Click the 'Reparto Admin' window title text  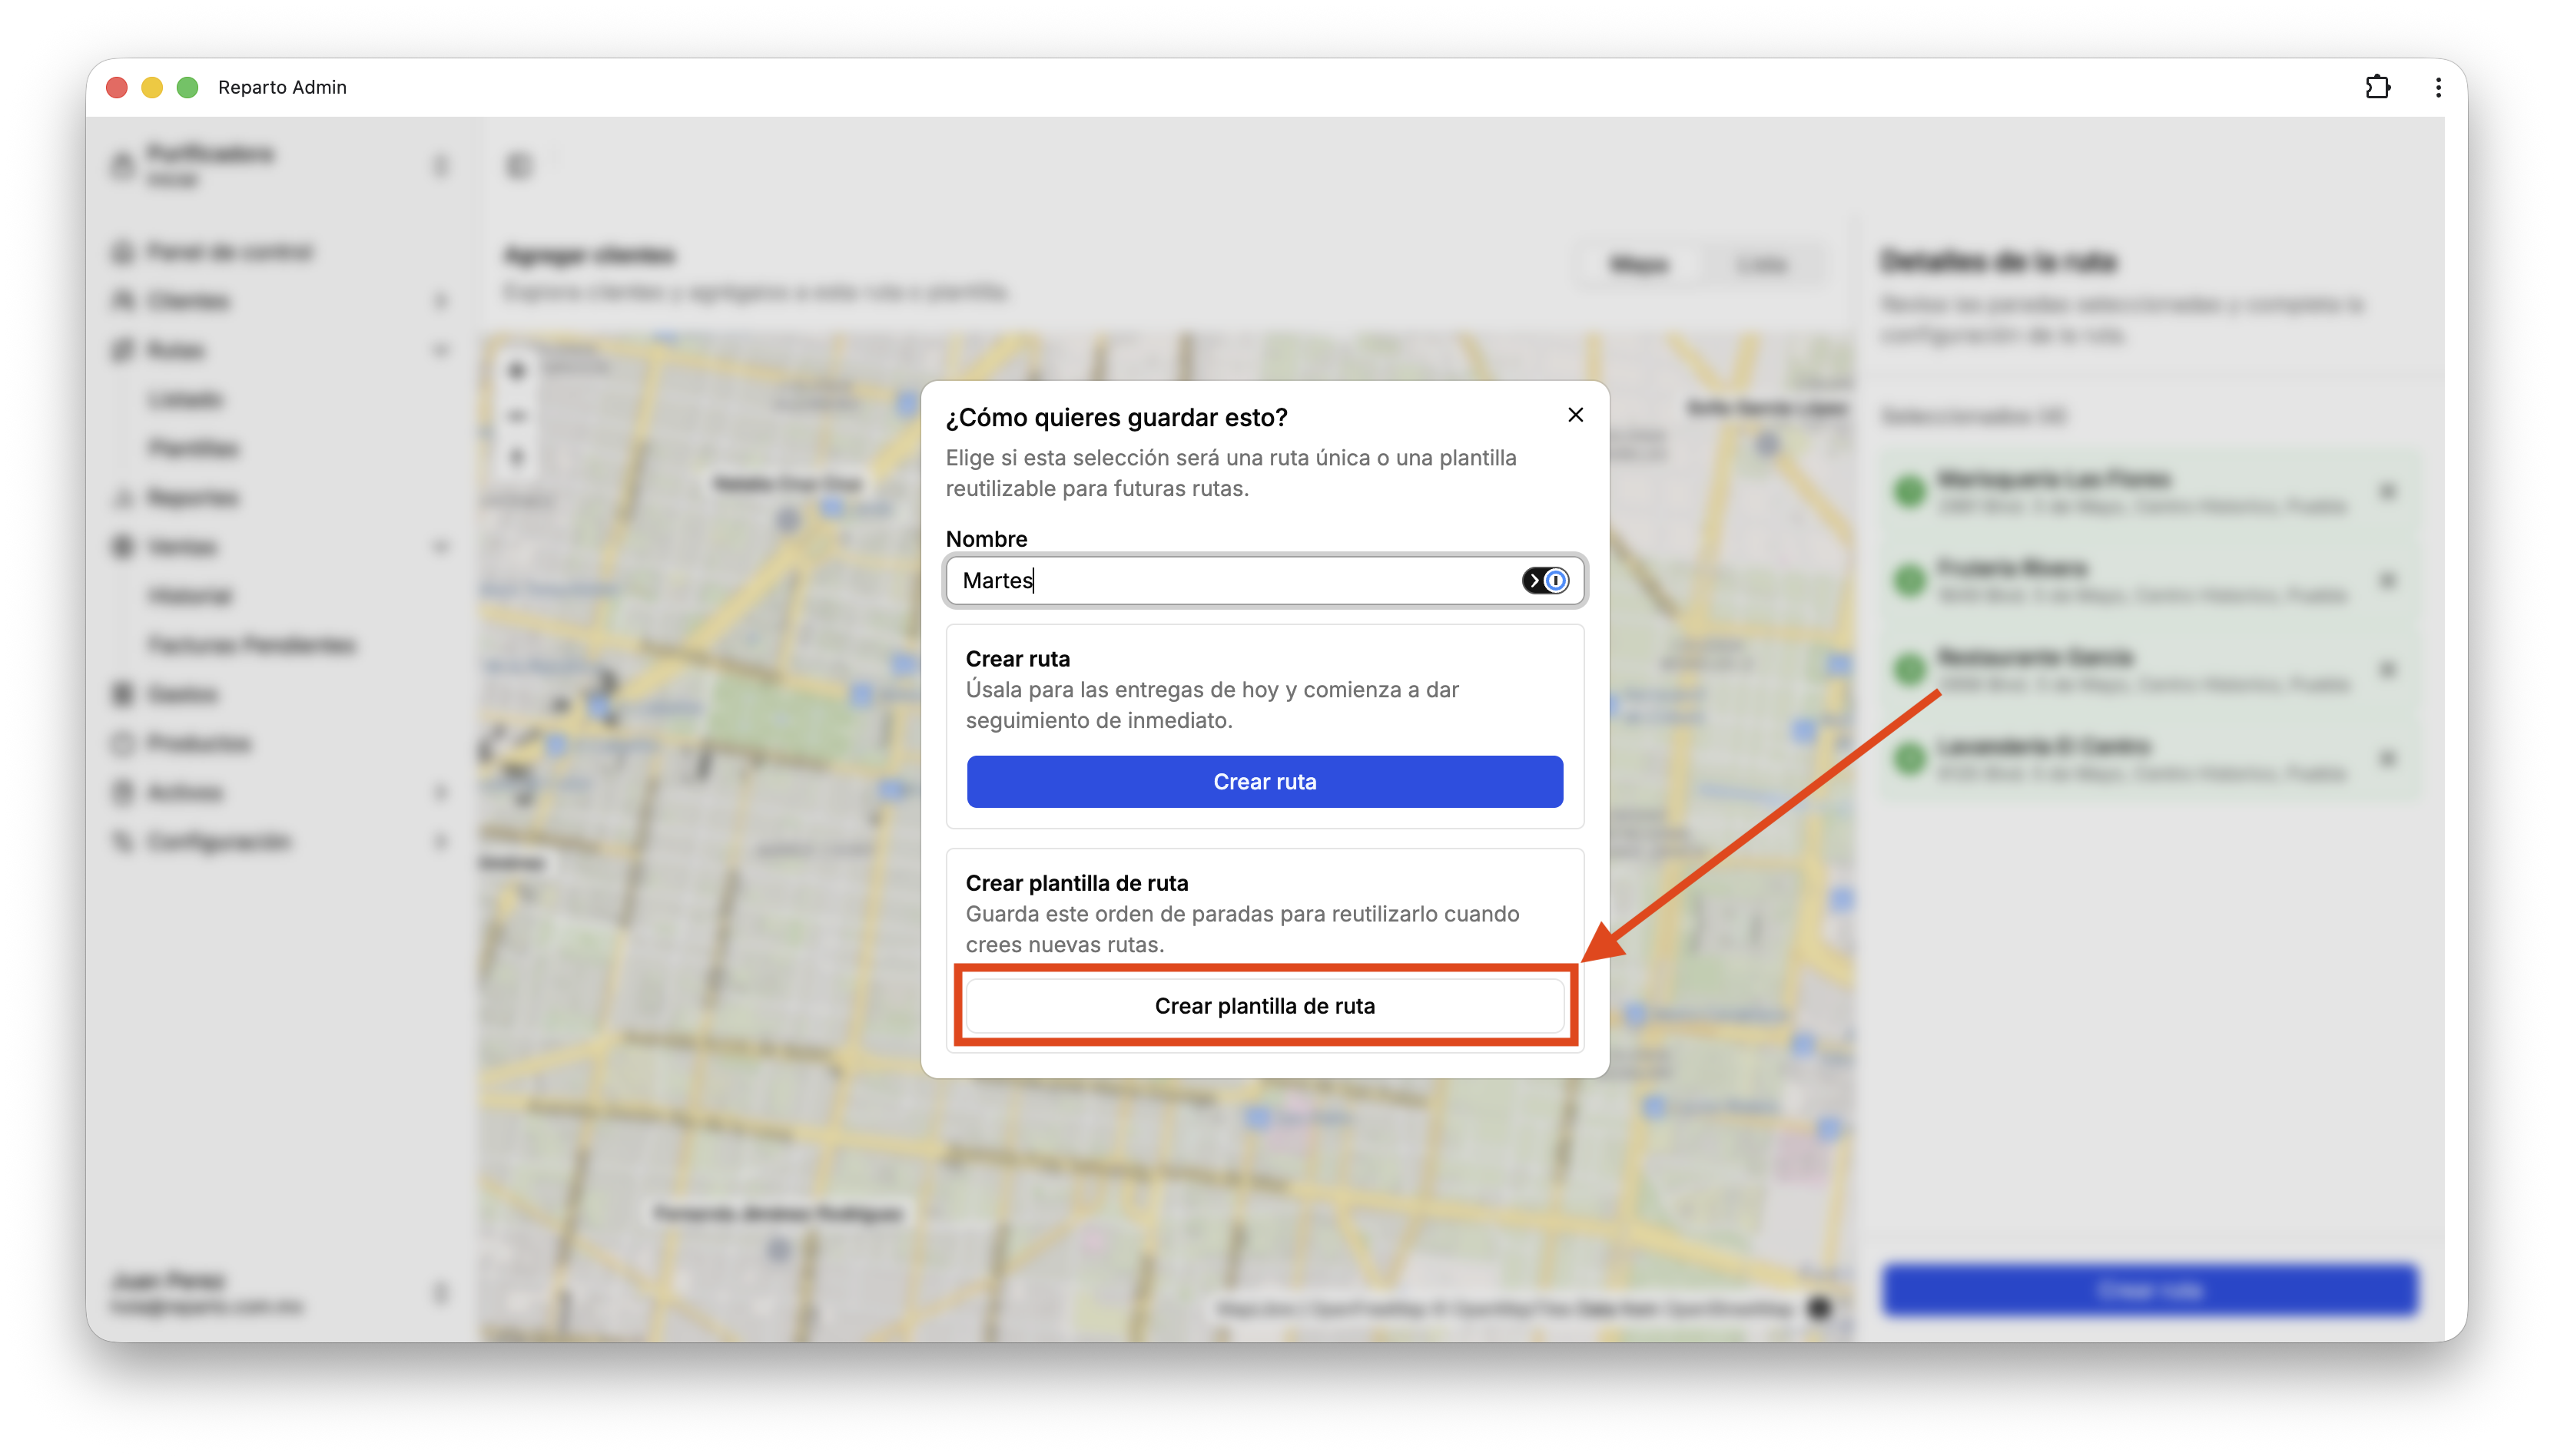(x=282, y=87)
